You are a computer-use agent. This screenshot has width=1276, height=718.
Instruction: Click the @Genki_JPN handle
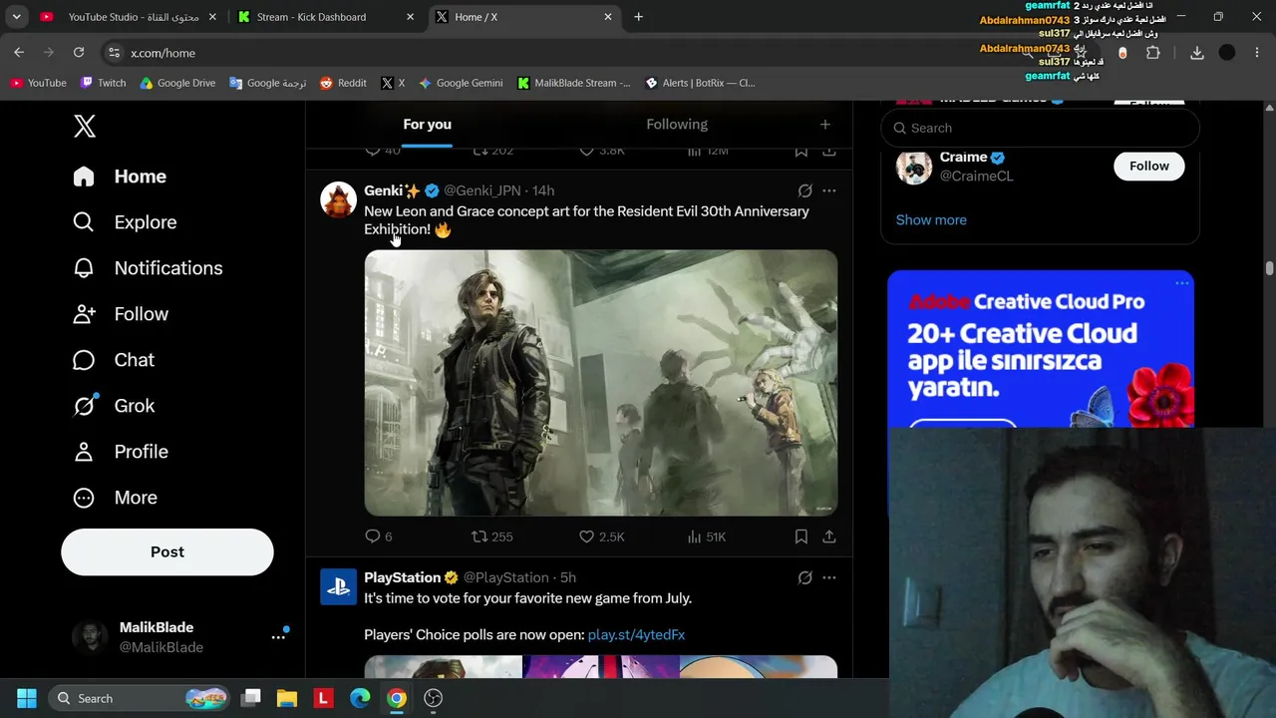pos(482,190)
